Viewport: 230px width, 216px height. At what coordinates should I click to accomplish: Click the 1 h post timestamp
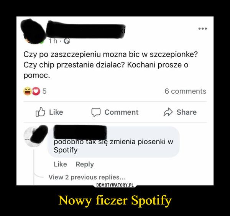pyautogui.click(x=53, y=41)
